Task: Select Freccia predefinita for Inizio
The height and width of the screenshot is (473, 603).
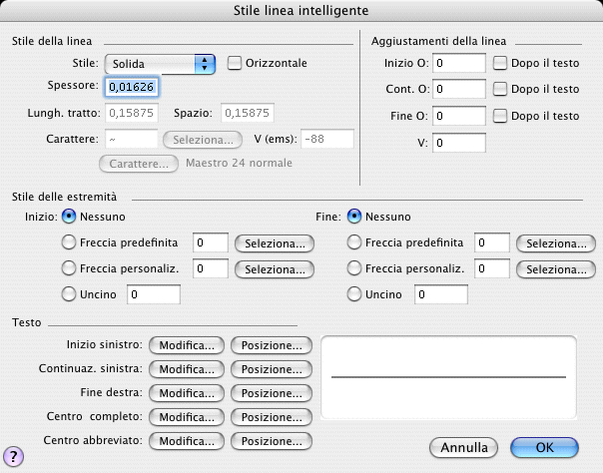Action: pyautogui.click(x=69, y=242)
